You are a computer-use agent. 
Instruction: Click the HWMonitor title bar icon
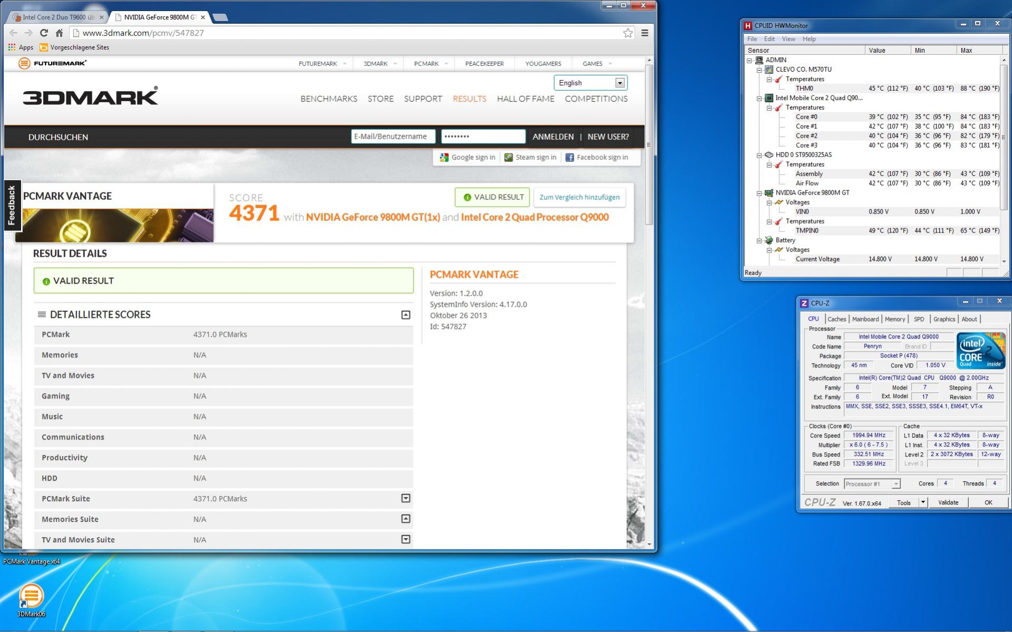747,25
